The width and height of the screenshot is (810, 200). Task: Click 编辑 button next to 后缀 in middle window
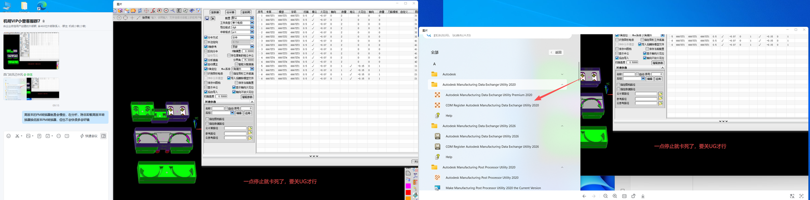coord(239,113)
